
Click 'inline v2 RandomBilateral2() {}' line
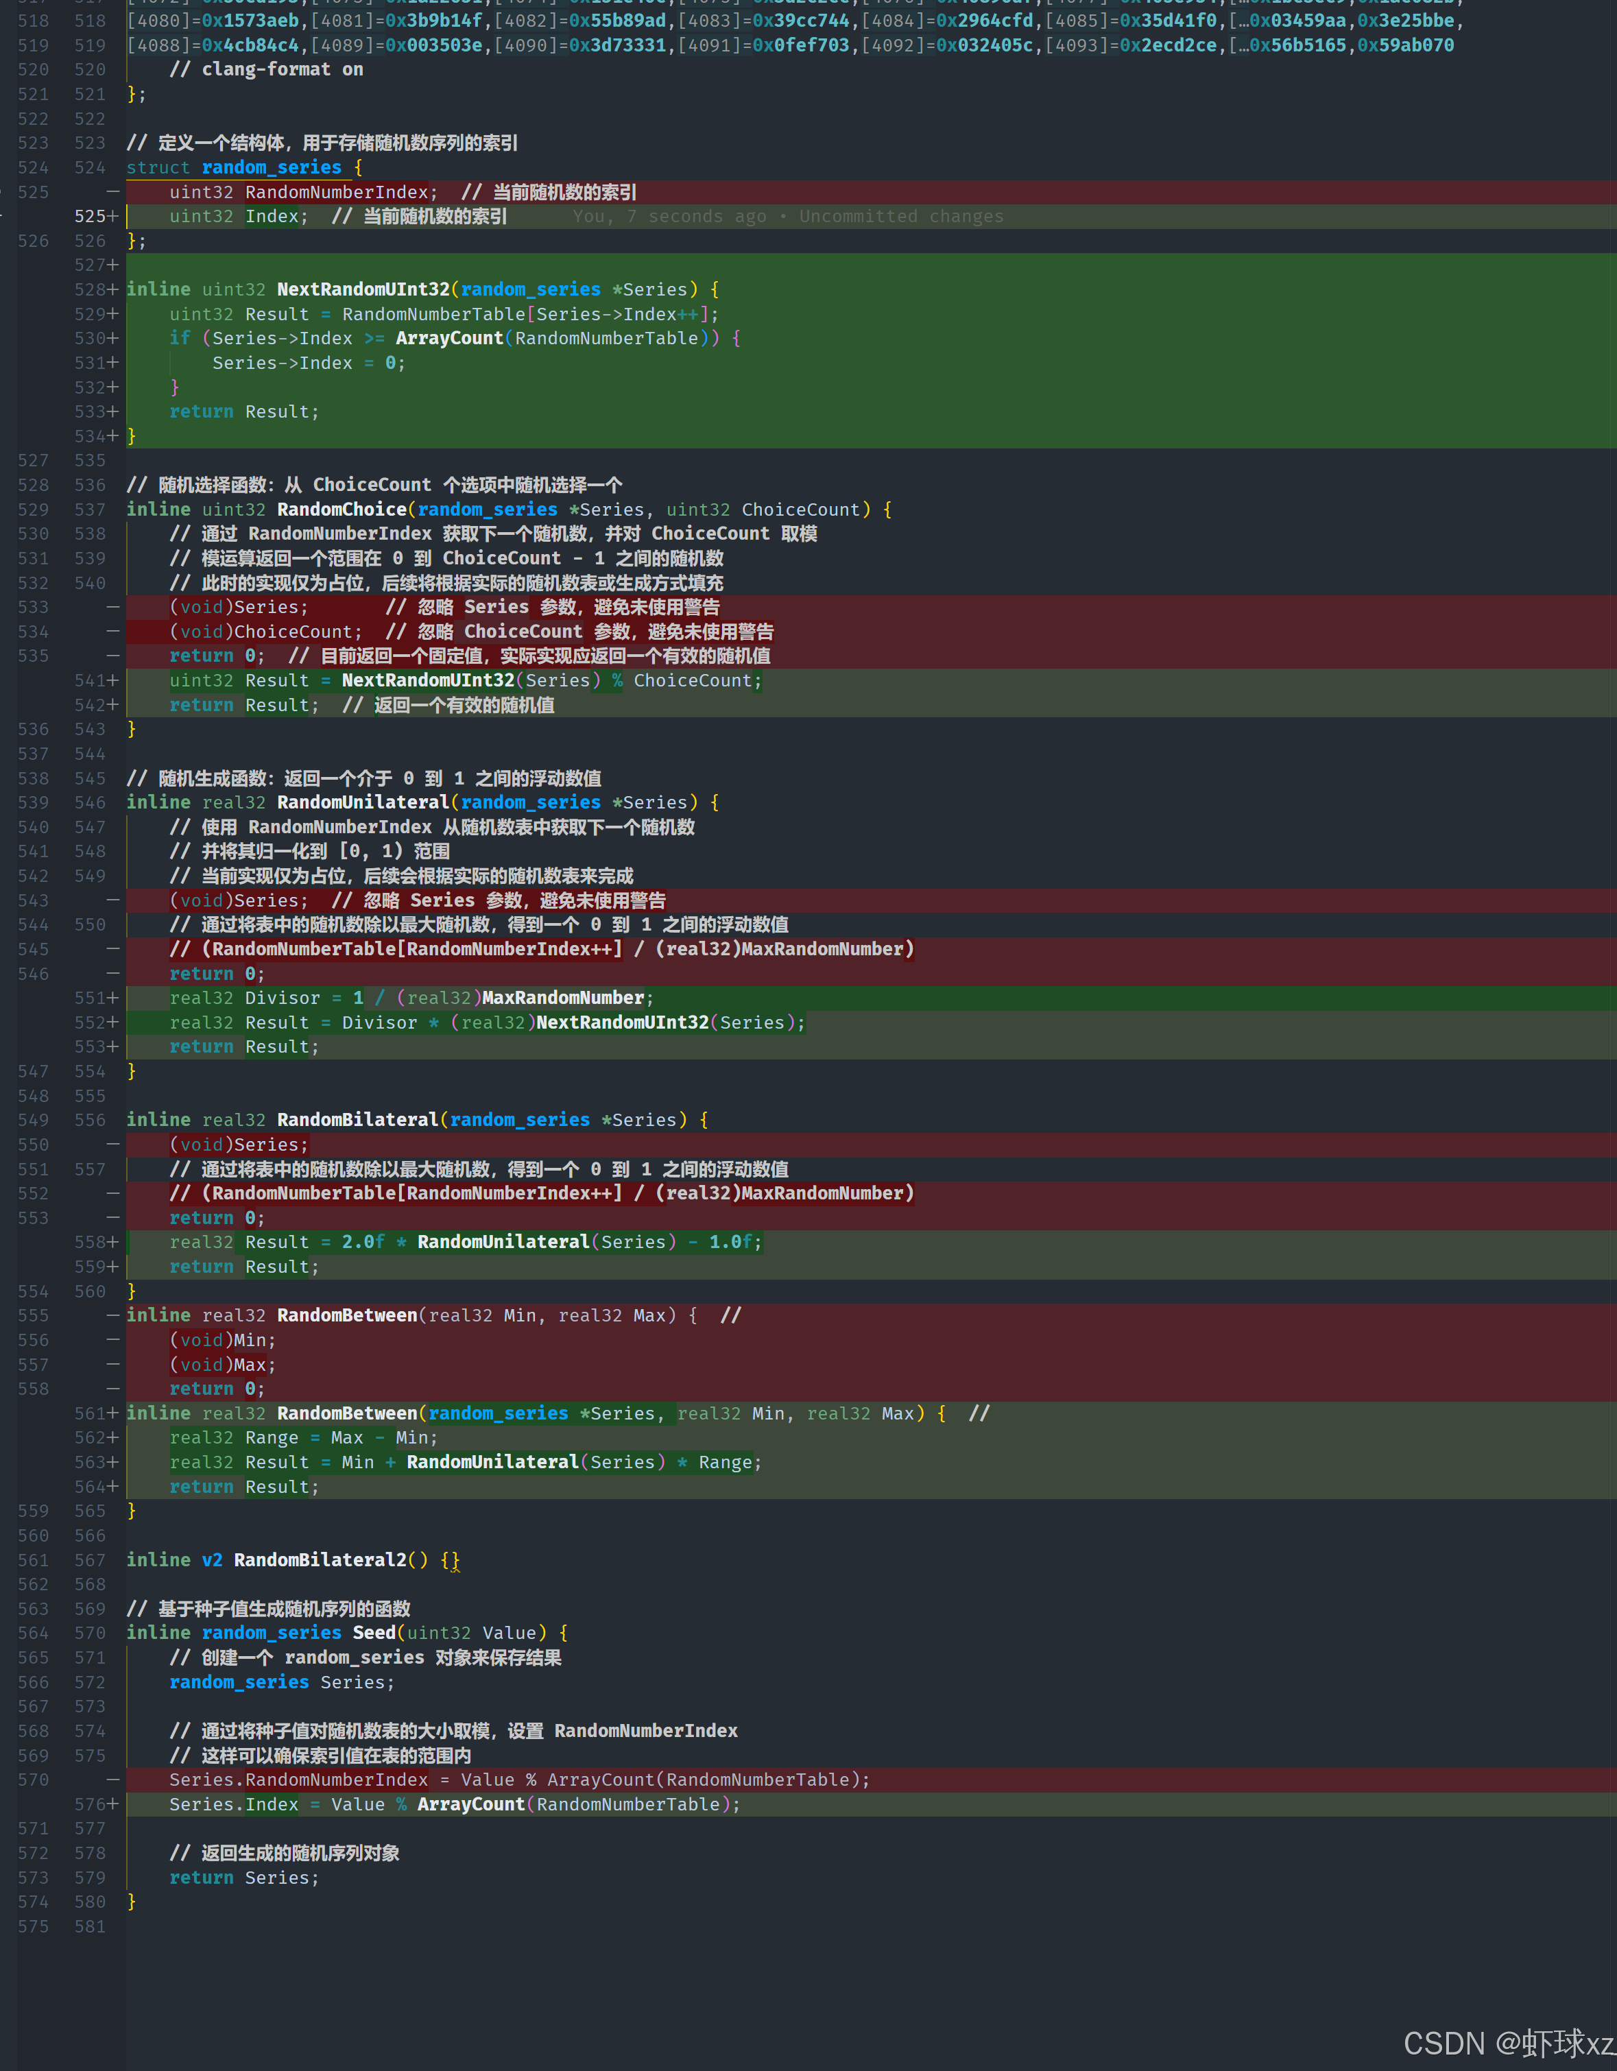pos(293,1560)
